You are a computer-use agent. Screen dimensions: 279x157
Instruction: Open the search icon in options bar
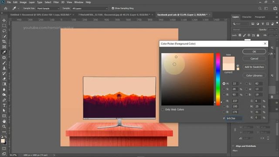(260, 8)
